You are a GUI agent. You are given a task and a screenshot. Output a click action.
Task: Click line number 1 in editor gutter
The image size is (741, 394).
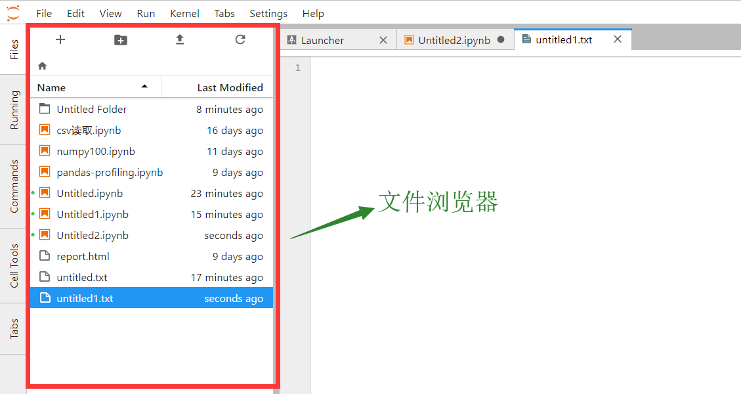(x=298, y=68)
